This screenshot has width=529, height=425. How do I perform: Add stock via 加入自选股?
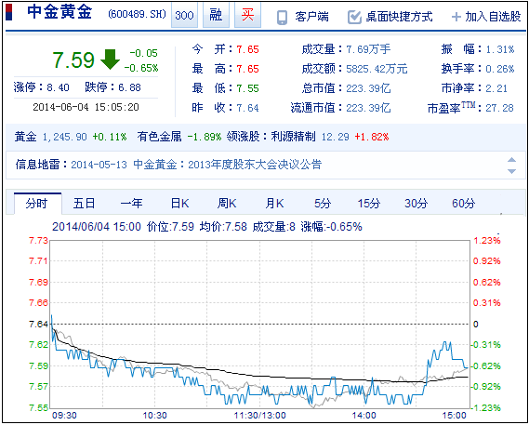[x=493, y=17]
